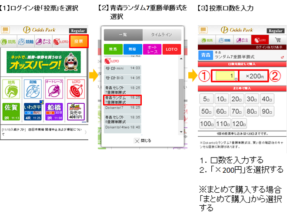
Task: Select モトロト BIG 14:35 entry
Action: click(x=123, y=79)
